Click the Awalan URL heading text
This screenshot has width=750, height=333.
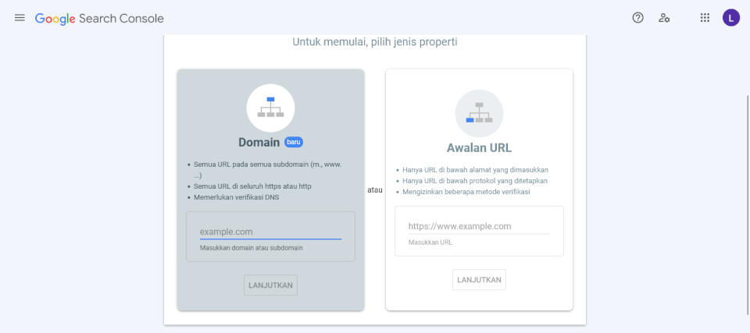coord(479,148)
